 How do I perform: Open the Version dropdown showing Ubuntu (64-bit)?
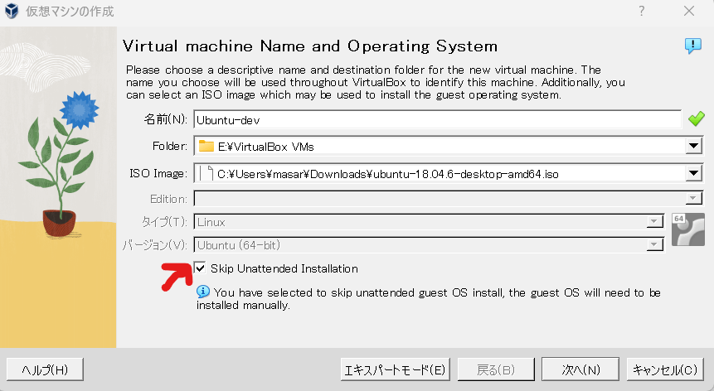click(x=654, y=245)
